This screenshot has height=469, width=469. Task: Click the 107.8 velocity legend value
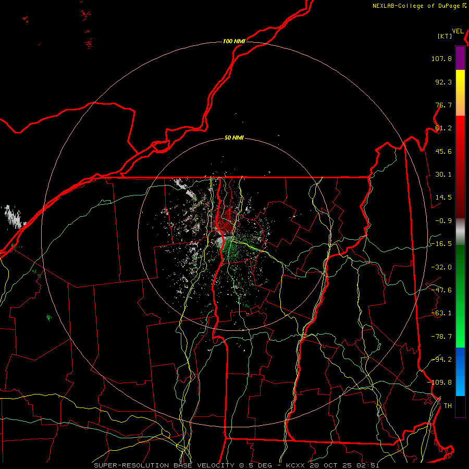441,58
